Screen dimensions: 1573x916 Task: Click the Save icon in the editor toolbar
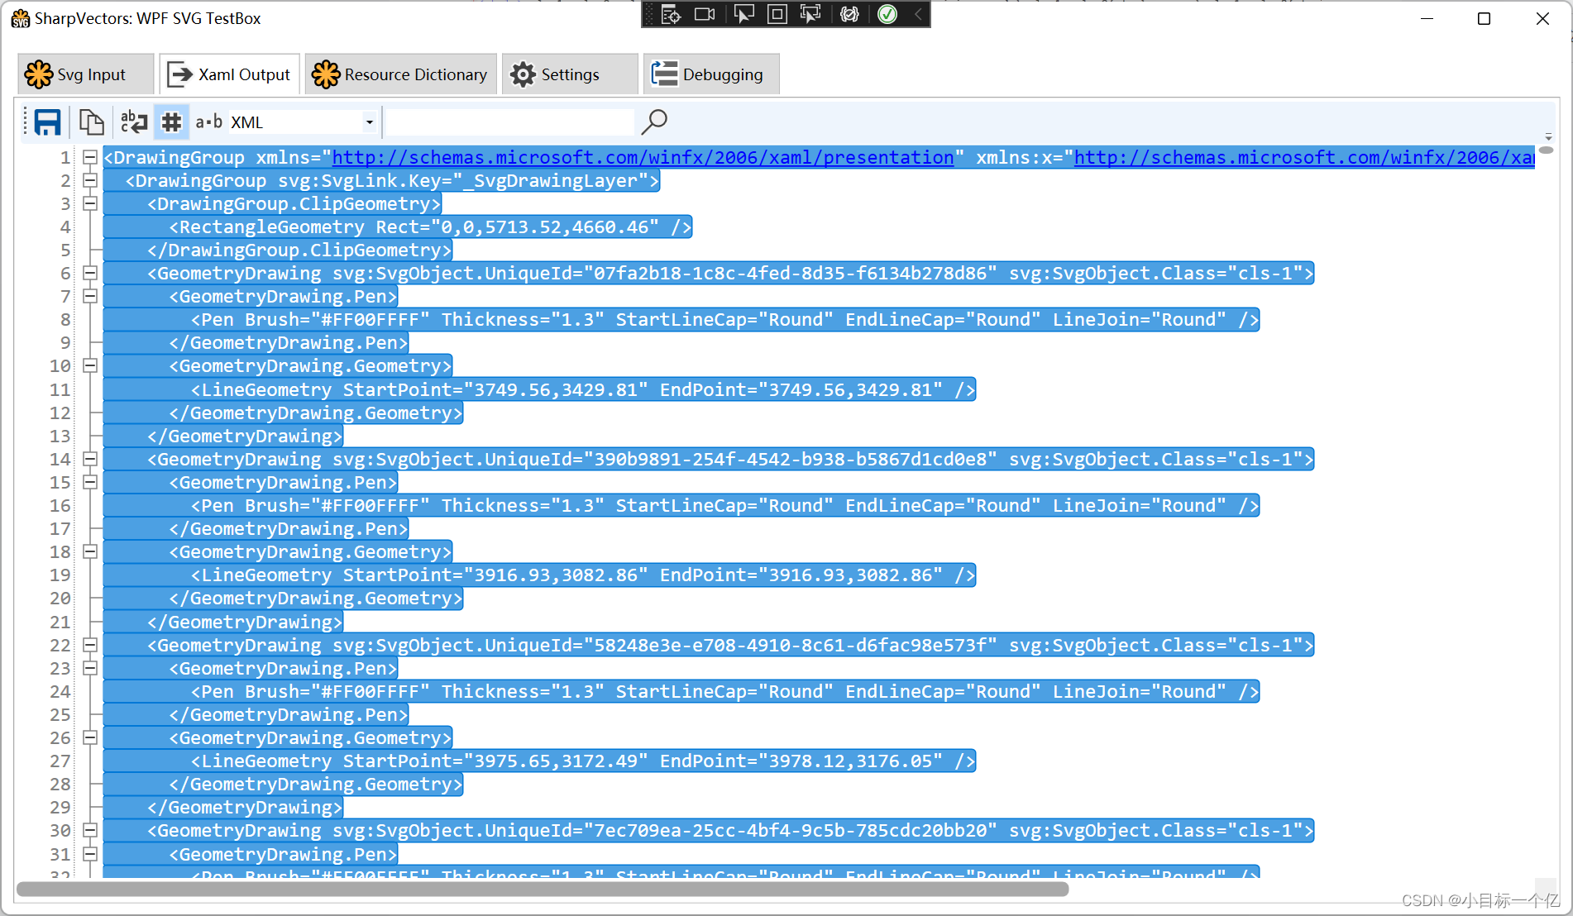tap(48, 122)
